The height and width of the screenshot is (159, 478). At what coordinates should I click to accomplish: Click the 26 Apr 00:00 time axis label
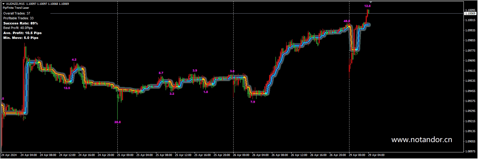coord(241,155)
